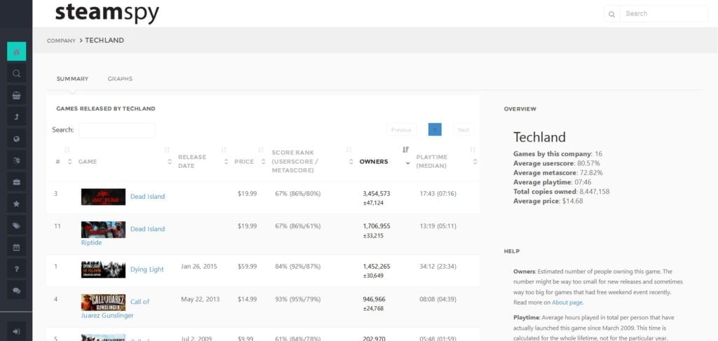Click the sign-in arrow icon at sidebar bottom
The height and width of the screenshot is (341, 718).
click(16, 330)
